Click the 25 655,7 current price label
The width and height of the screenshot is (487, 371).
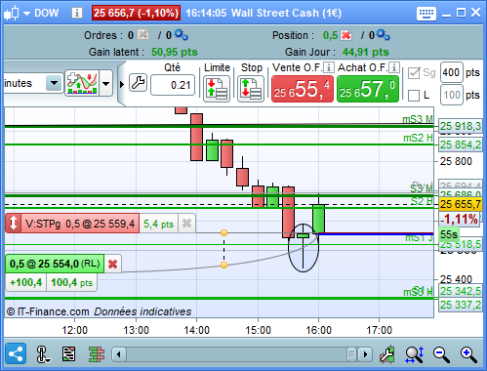tap(461, 204)
